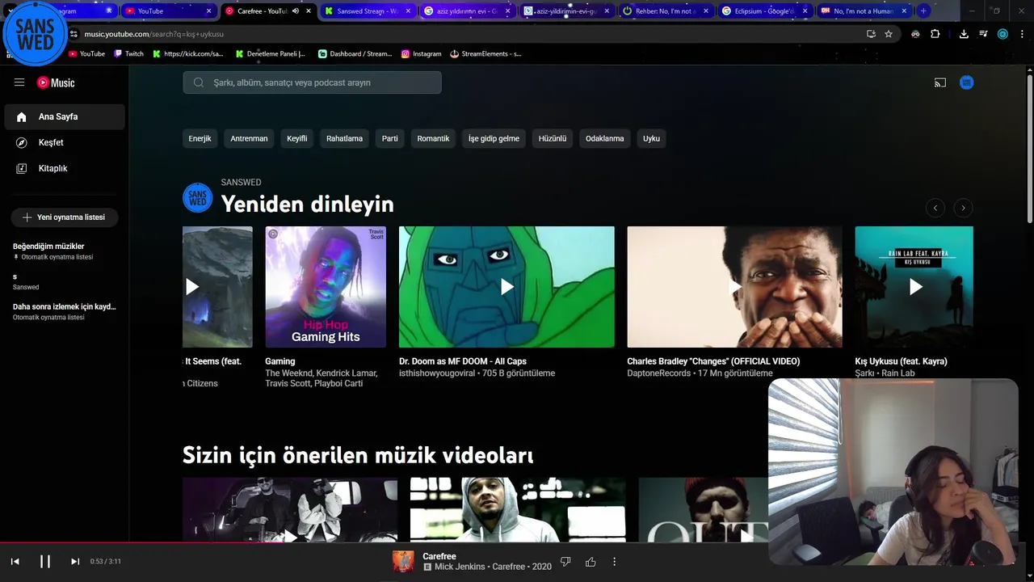Select the Rahatlama mood chip
This screenshot has width=1034, height=582.
pos(344,138)
